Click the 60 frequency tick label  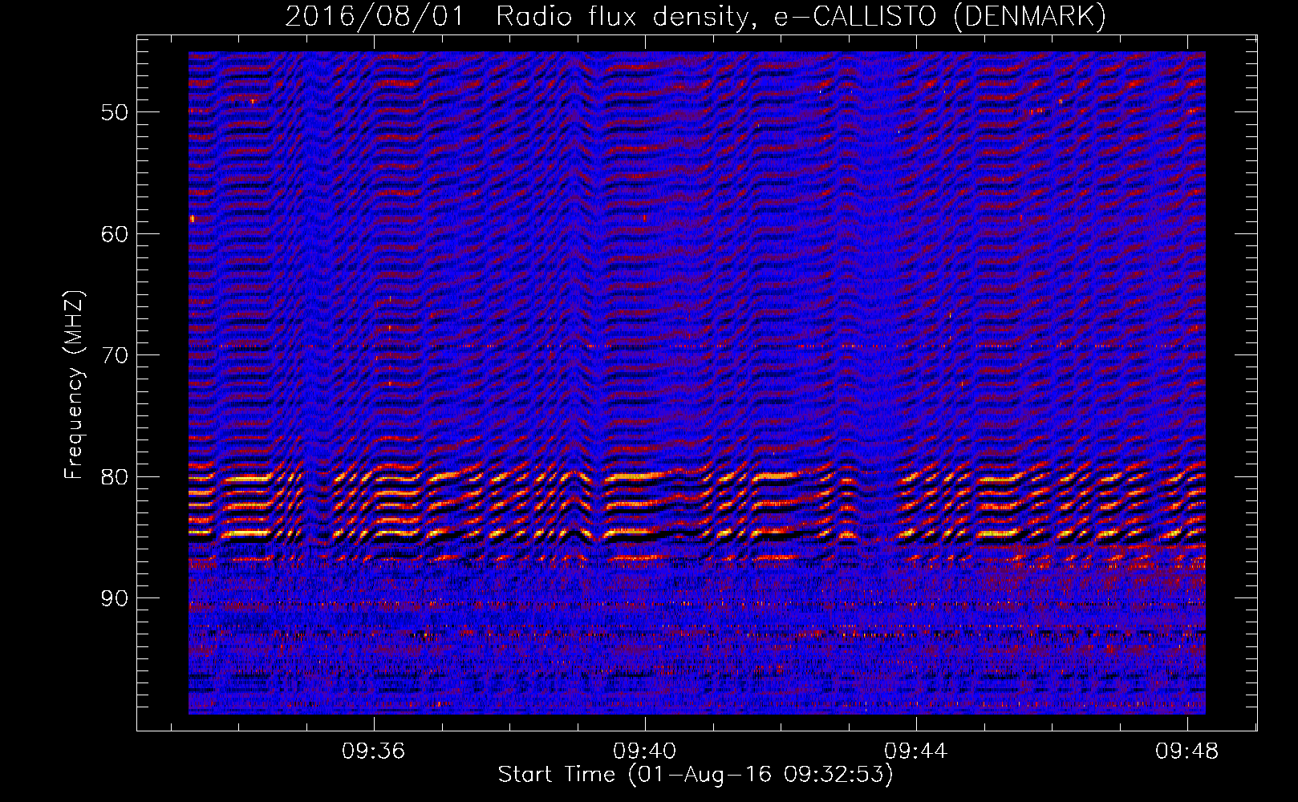pos(115,234)
